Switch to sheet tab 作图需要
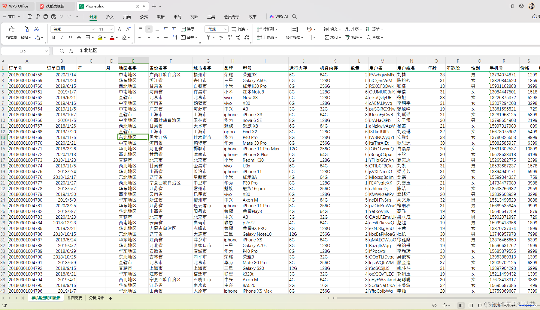 point(75,298)
